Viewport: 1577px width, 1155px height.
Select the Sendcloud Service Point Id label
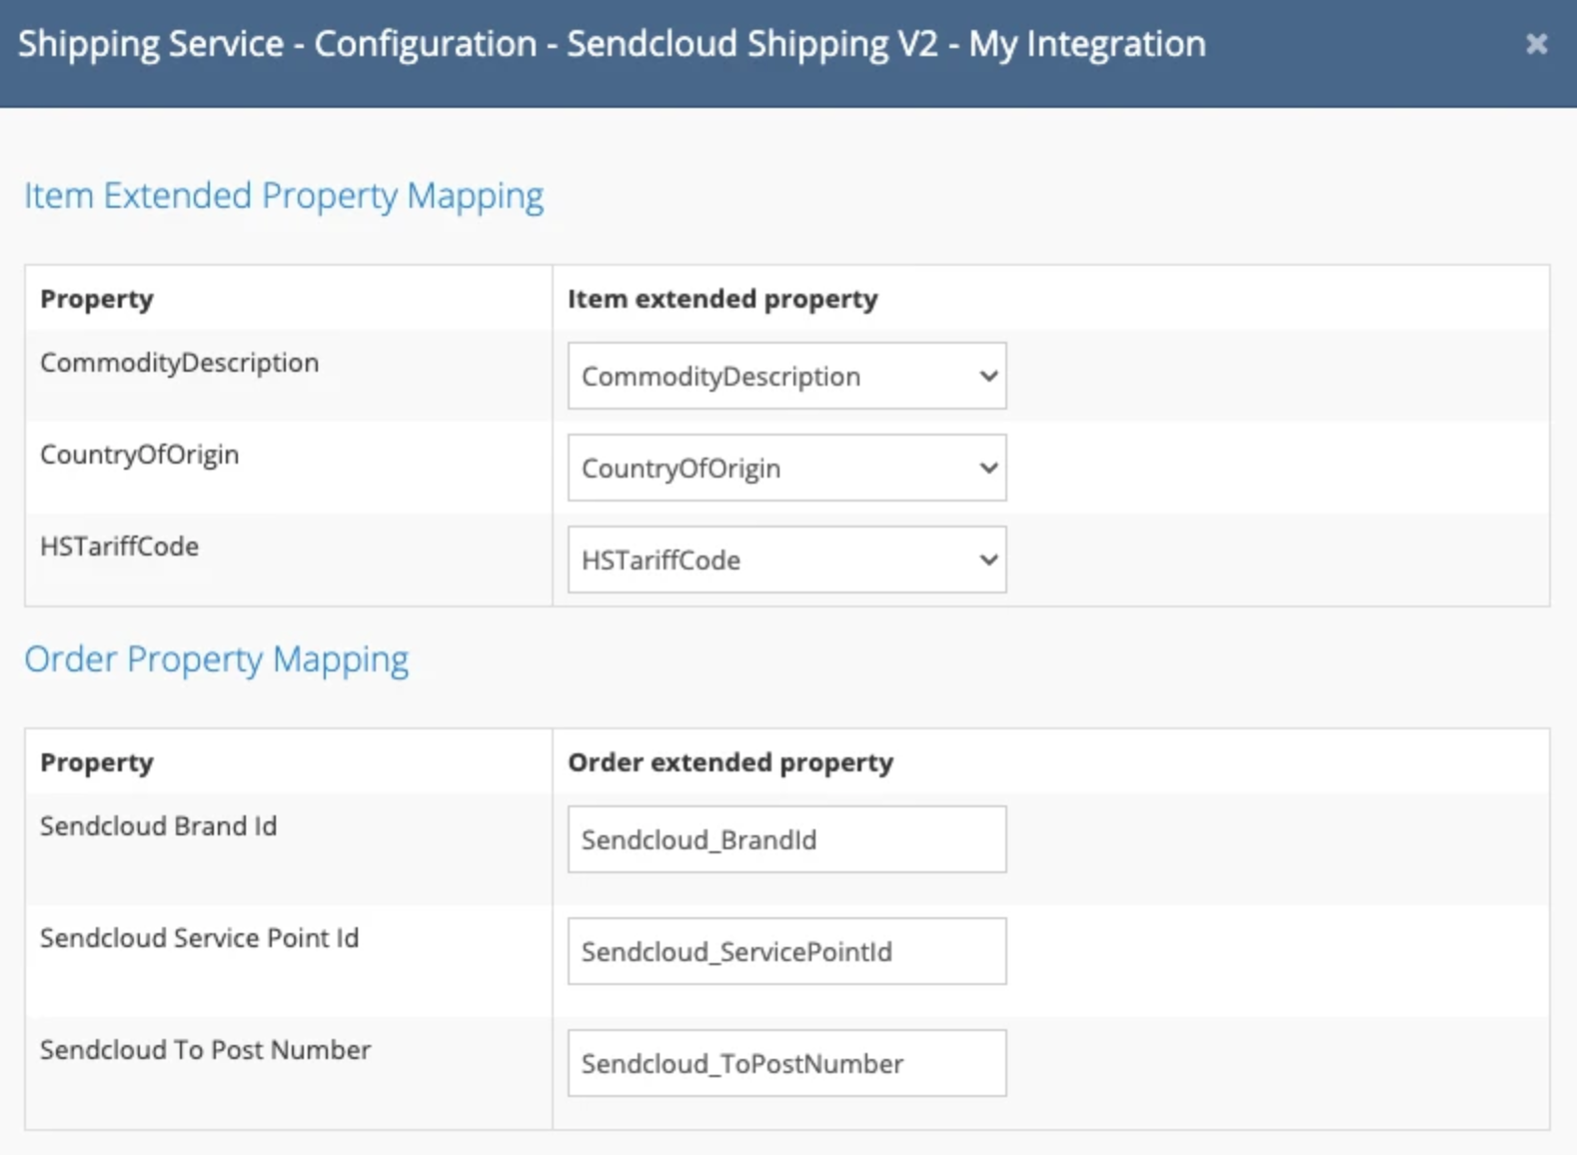coord(200,938)
